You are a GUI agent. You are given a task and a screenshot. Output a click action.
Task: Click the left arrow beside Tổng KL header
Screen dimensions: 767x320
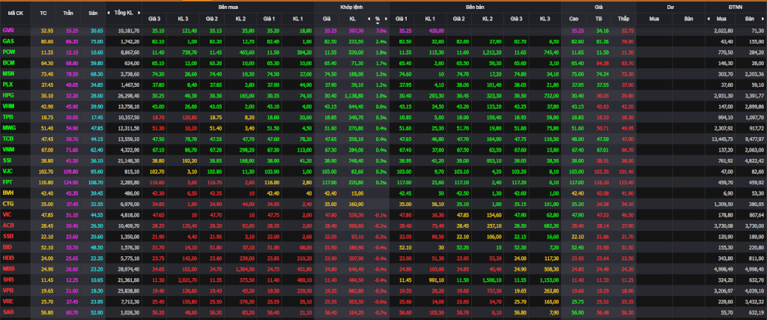point(109,13)
